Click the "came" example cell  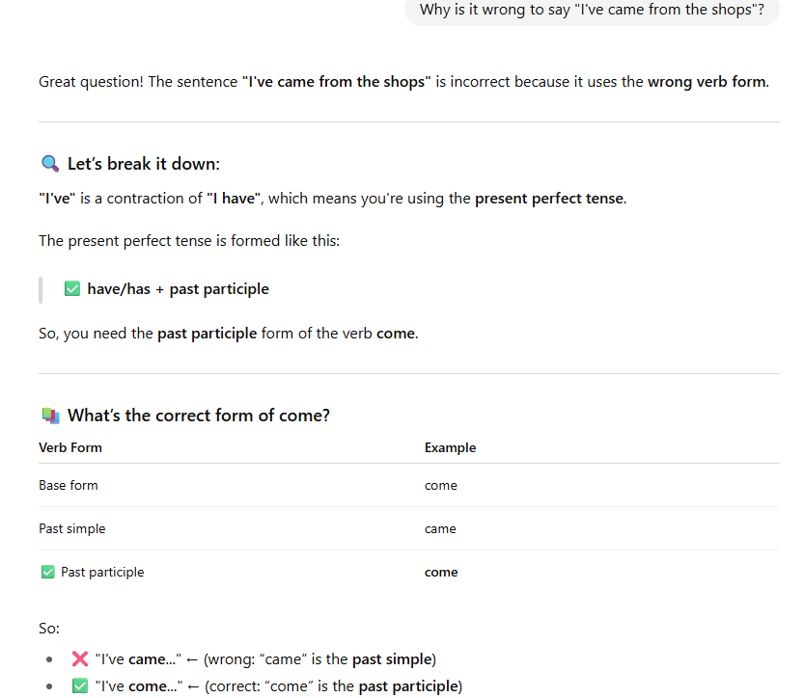[440, 528]
